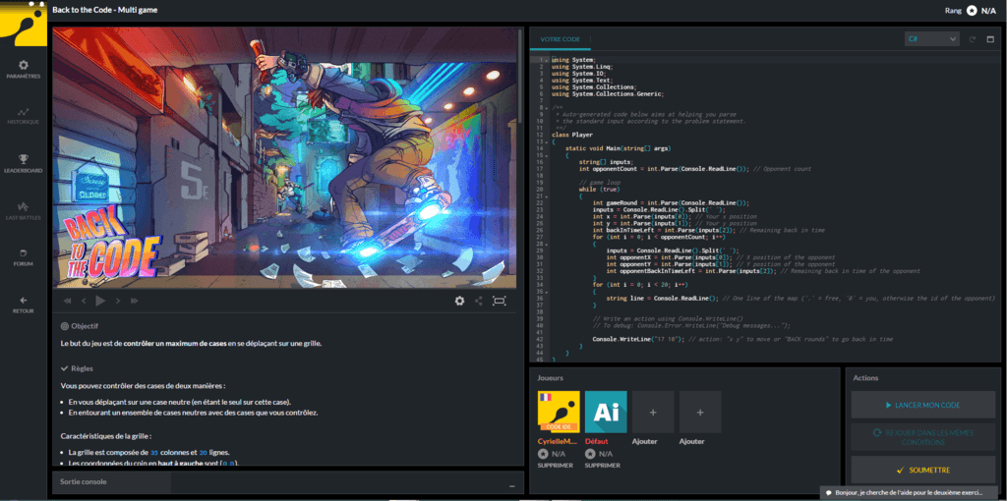The height and width of the screenshot is (501, 1007).
Task: Collapse the Sortie console panel
Action: 510,485
